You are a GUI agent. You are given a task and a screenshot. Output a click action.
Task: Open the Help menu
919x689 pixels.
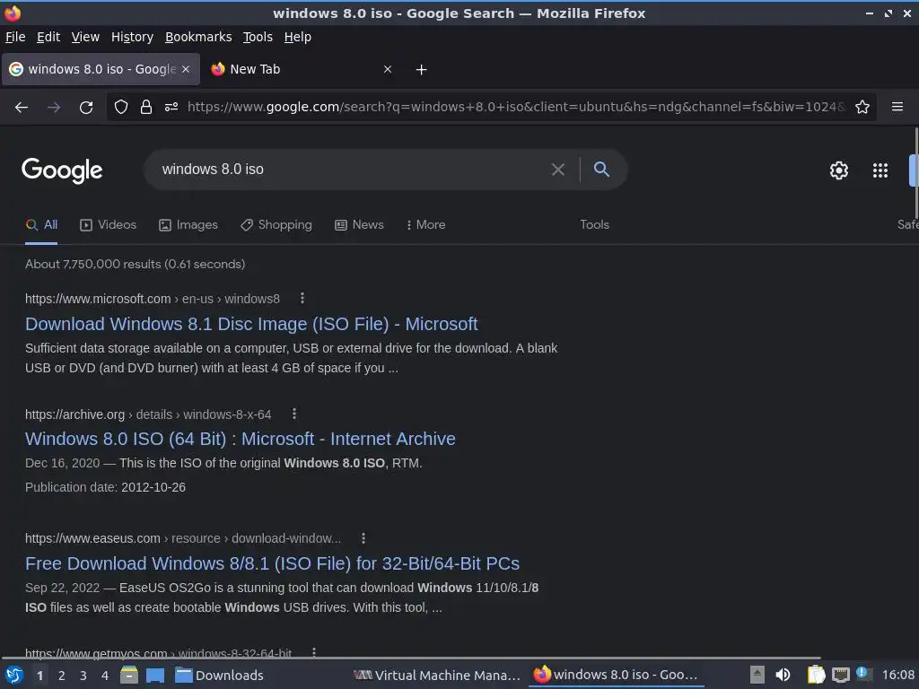[x=298, y=37]
